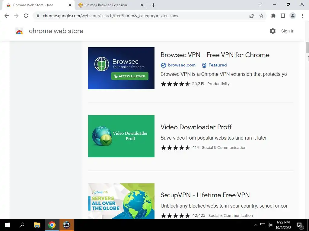
Task: Open the tab search dropdown arrow
Action: click(x=260, y=4)
